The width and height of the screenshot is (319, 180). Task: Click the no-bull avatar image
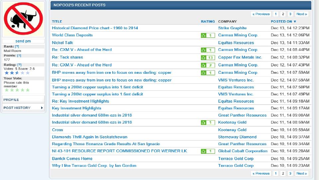click(23, 19)
